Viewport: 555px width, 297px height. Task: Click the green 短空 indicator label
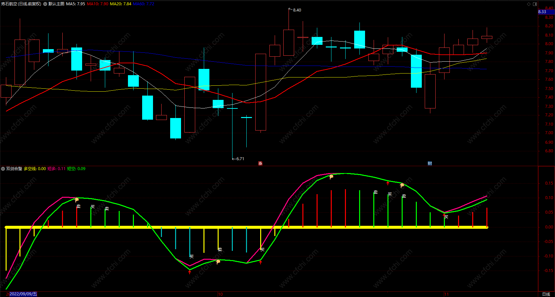(x=76, y=169)
